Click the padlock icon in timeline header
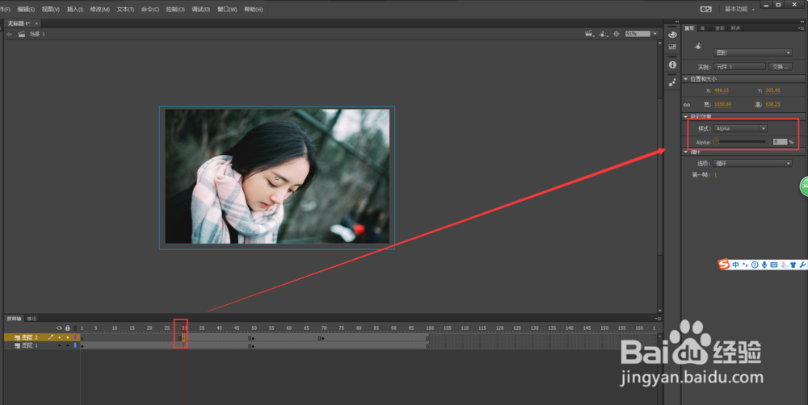The width and height of the screenshot is (808, 405). coord(68,328)
